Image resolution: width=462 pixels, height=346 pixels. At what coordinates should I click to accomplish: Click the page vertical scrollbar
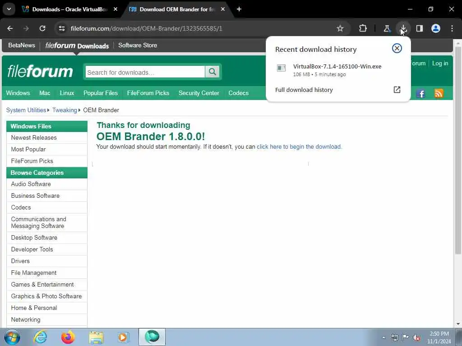pyautogui.click(x=458, y=150)
